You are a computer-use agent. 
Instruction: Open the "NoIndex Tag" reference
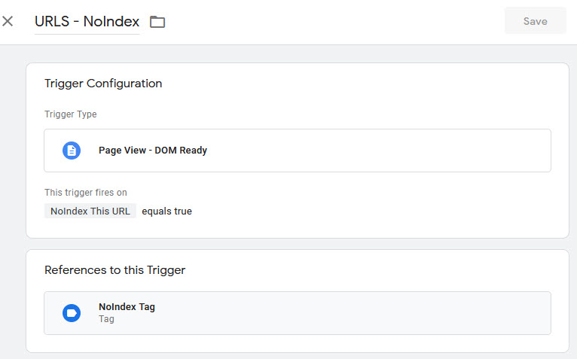(127, 307)
